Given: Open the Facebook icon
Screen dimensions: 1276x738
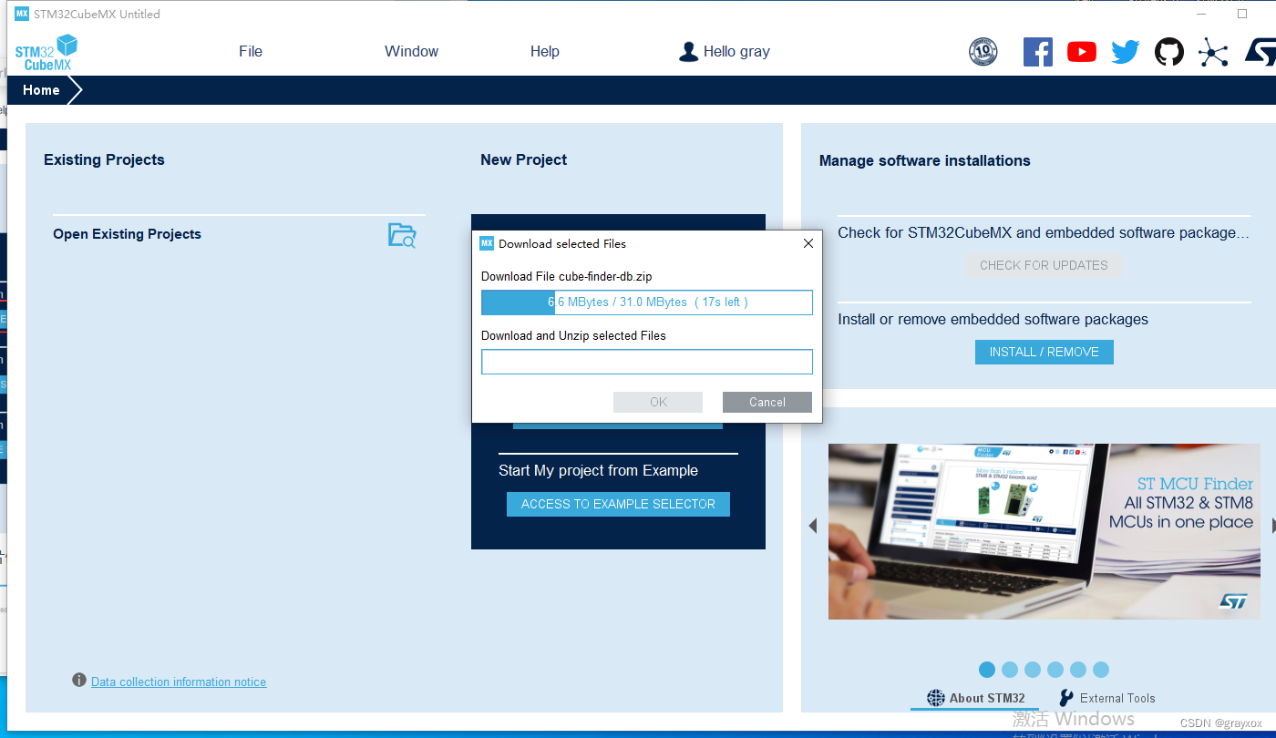Looking at the screenshot, I should 1038,52.
